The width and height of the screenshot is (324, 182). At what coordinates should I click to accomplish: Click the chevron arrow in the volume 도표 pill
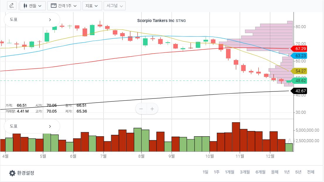pos(50,126)
